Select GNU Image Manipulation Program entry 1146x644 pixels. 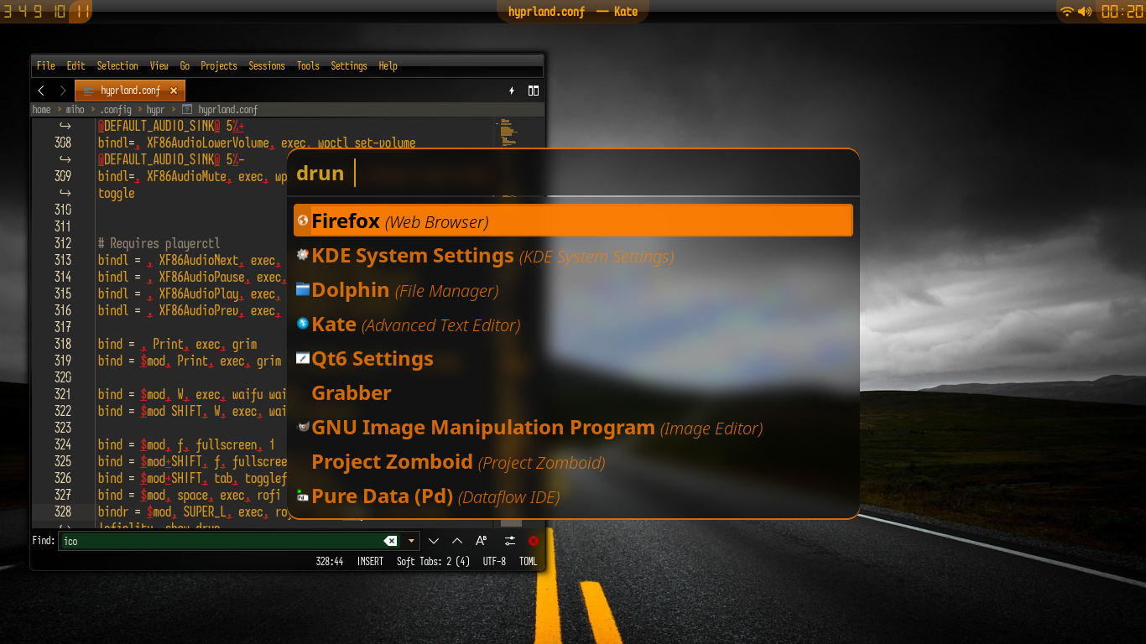pos(573,427)
